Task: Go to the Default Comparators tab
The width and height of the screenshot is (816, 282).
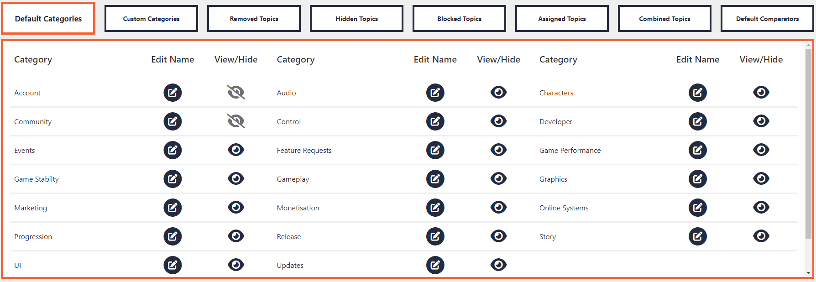Action: (767, 19)
